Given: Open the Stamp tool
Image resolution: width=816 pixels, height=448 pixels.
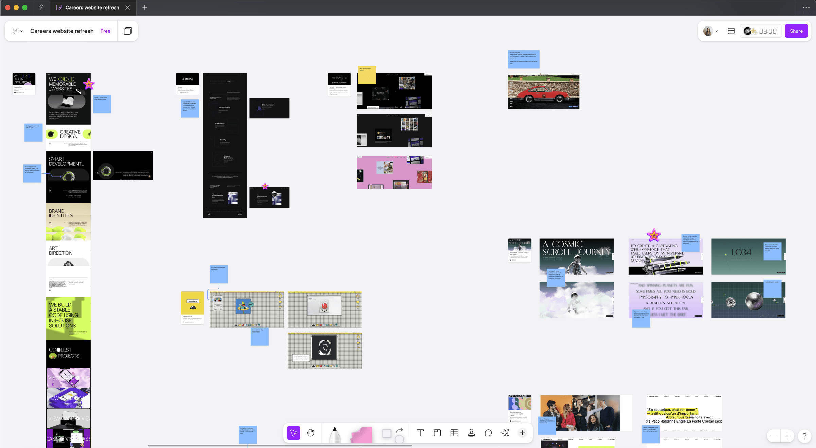Looking at the screenshot, I should pos(471,433).
